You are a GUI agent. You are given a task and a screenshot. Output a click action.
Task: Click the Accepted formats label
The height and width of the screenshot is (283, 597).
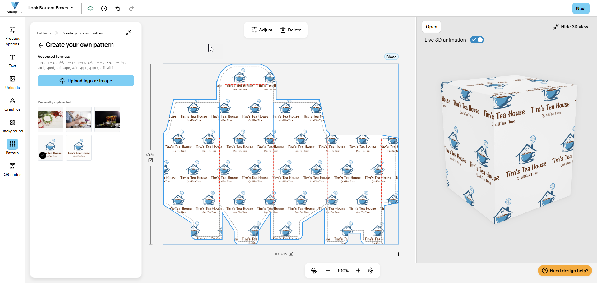[54, 57]
